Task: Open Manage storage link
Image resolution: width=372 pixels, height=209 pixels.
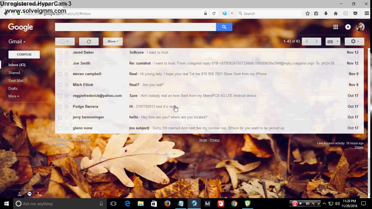Action: point(60,144)
